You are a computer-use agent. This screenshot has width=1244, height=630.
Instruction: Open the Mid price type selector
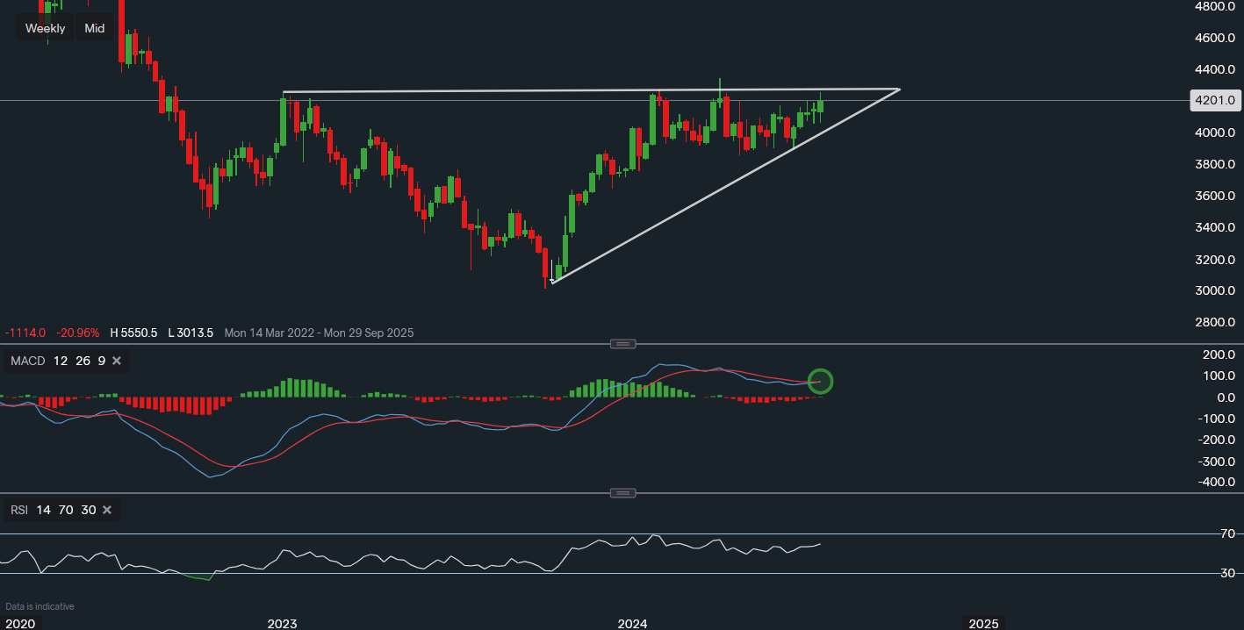tap(95, 28)
